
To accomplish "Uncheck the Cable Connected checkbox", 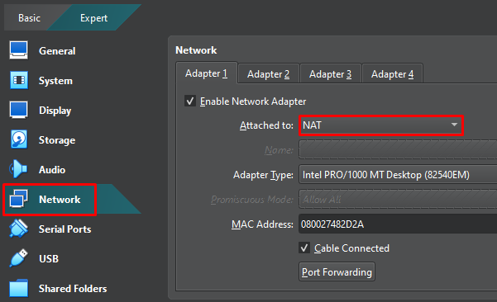I will point(304,248).
